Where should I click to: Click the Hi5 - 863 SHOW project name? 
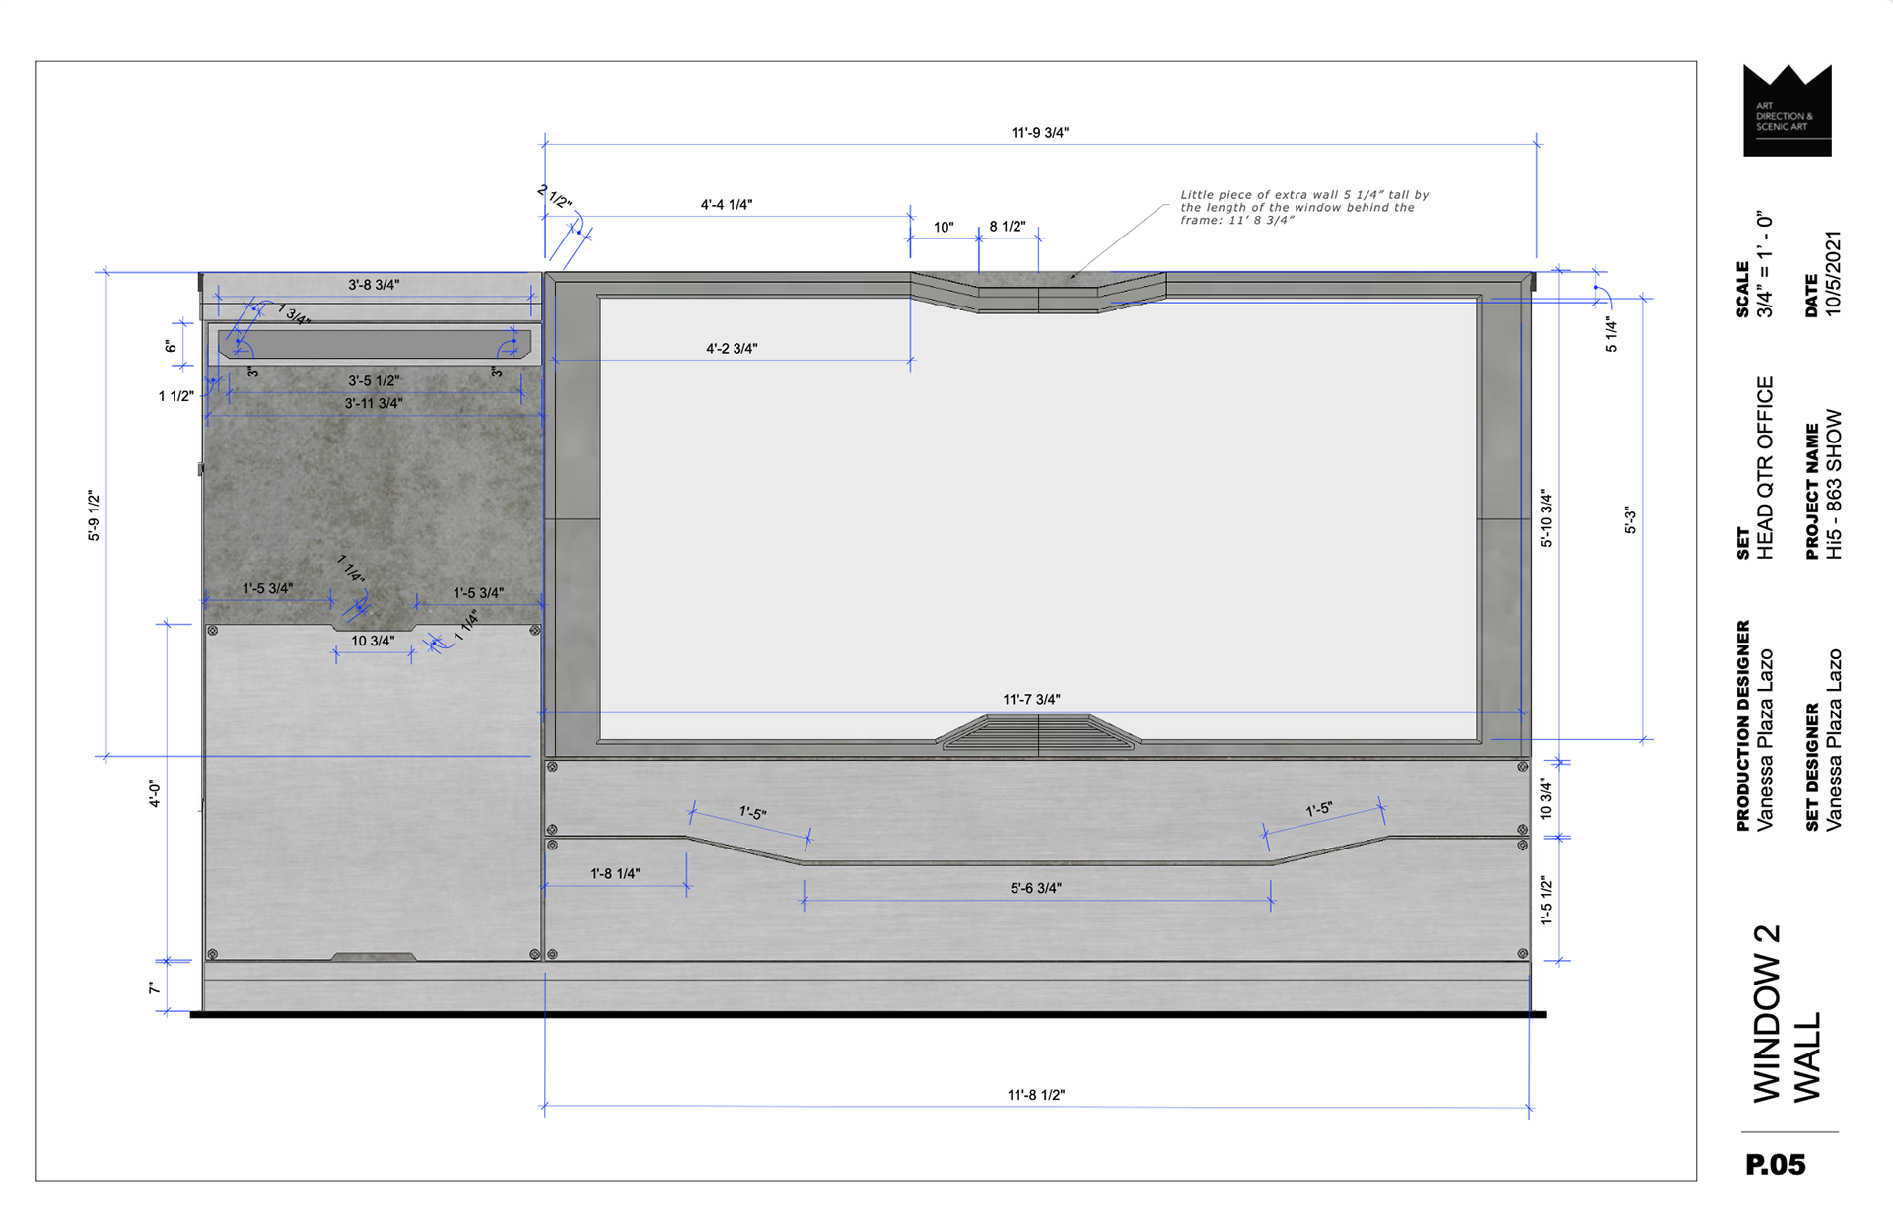[1833, 485]
